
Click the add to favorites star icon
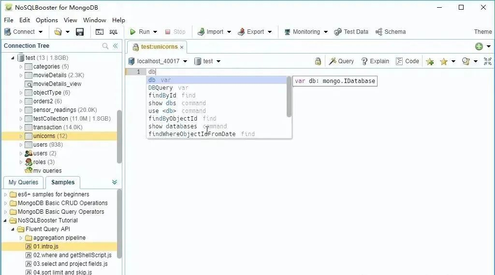pos(430,61)
